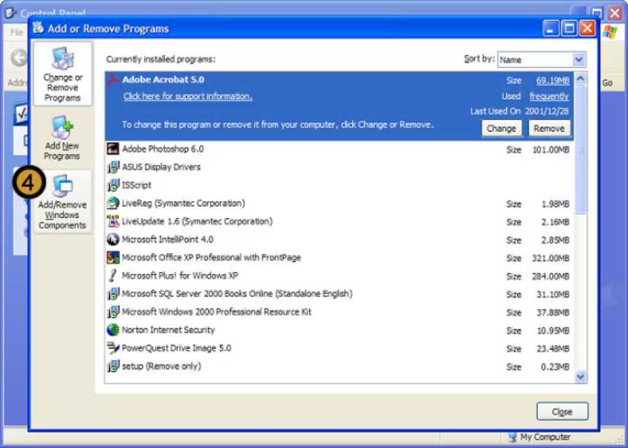The width and height of the screenshot is (628, 448).
Task: Open the support information link
Action: pyautogui.click(x=188, y=96)
